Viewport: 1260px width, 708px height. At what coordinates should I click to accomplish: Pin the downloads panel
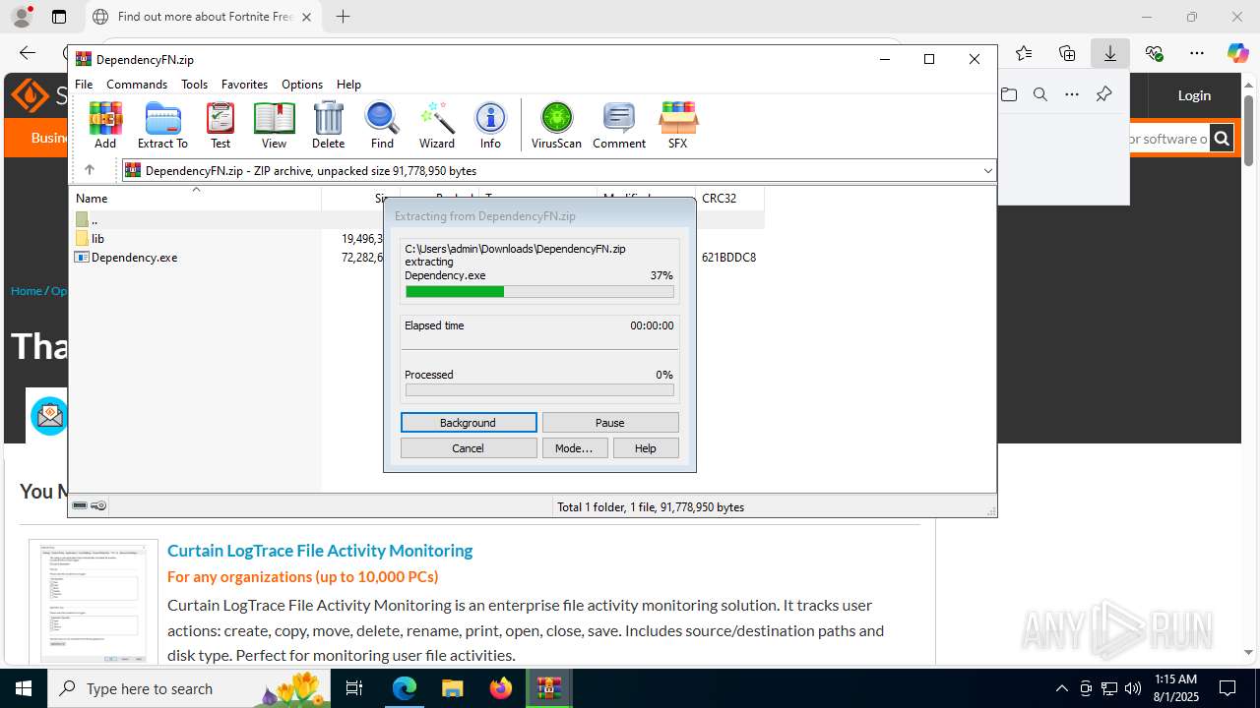point(1103,94)
